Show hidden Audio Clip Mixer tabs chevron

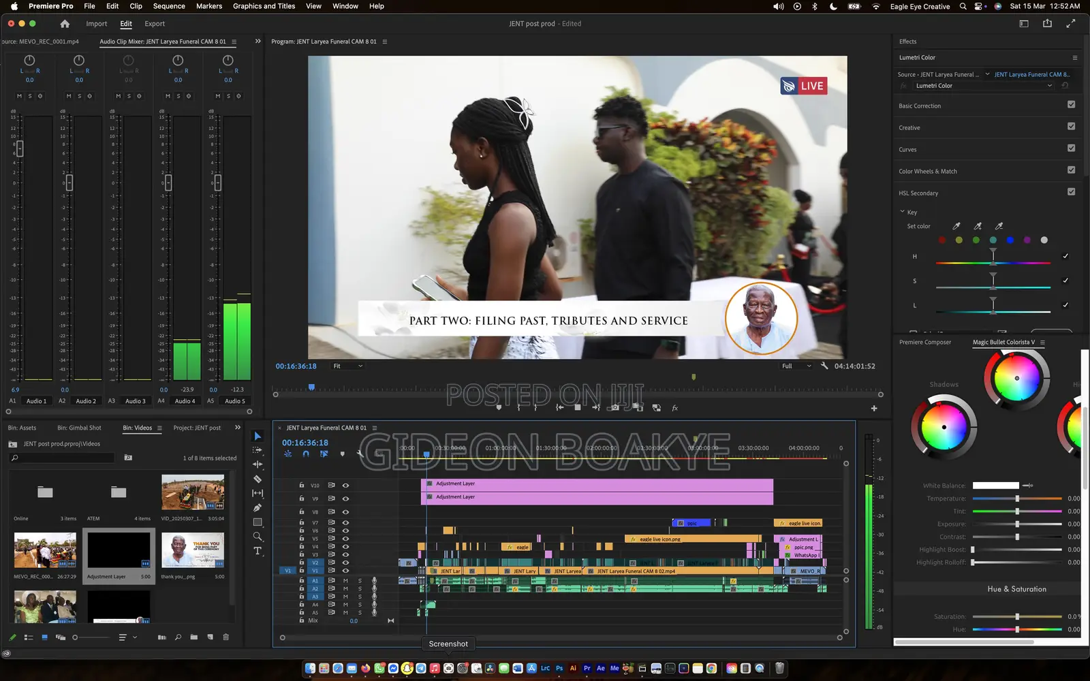click(x=258, y=42)
